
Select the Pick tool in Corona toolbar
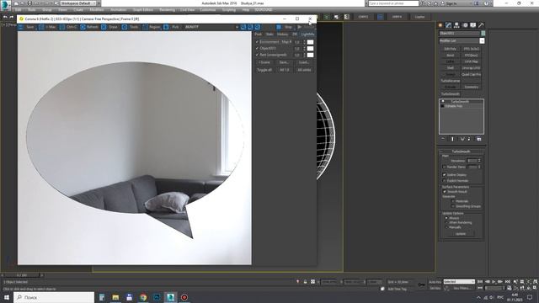tap(166, 27)
